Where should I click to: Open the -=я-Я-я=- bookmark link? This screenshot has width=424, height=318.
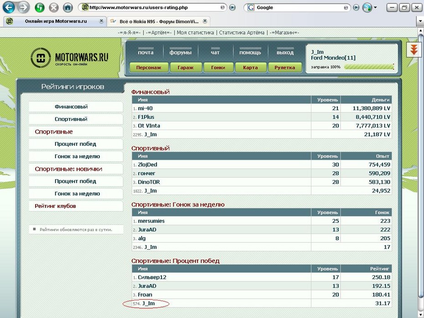(129, 33)
